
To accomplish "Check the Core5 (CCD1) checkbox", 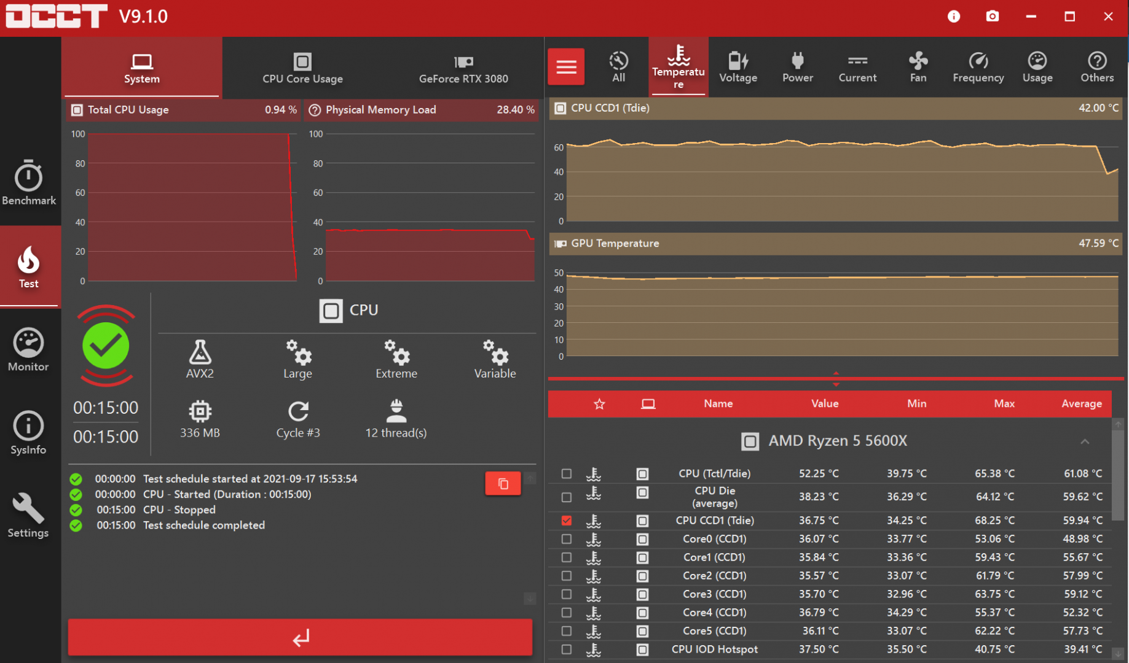I will [567, 631].
